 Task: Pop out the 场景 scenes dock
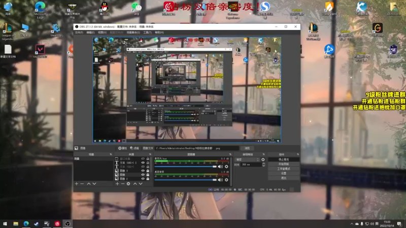111,155
